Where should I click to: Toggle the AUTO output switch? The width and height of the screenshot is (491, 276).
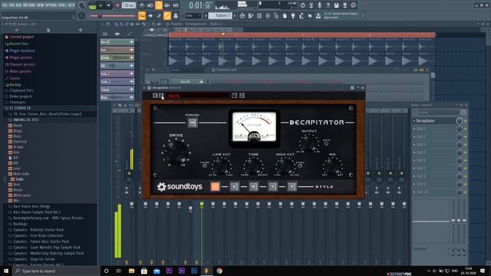[x=326, y=143]
